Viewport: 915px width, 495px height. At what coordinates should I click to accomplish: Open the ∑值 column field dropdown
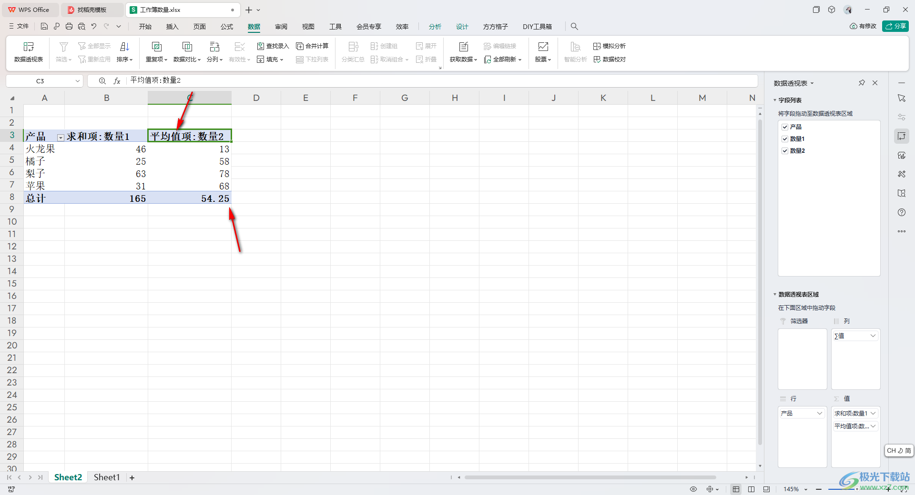point(873,336)
